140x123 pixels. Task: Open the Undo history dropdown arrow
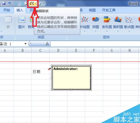click(x=13, y=4)
